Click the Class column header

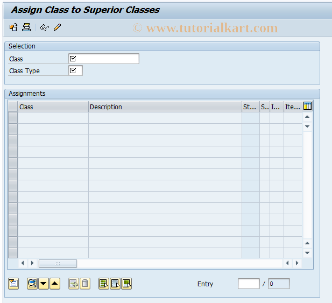pyautogui.click(x=53, y=107)
